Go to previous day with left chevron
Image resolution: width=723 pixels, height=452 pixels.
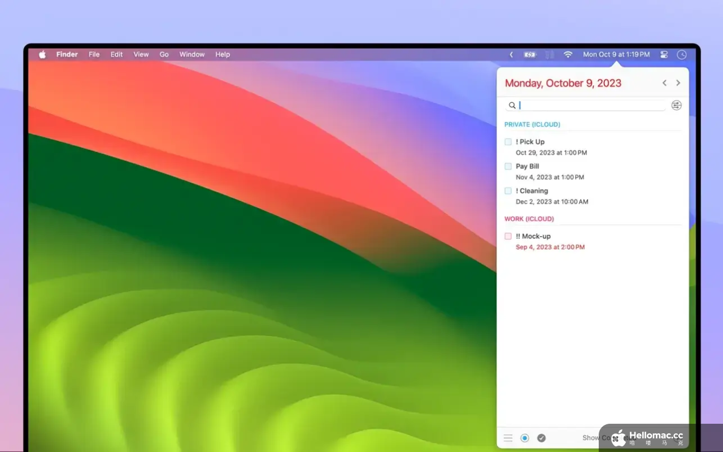(x=664, y=83)
